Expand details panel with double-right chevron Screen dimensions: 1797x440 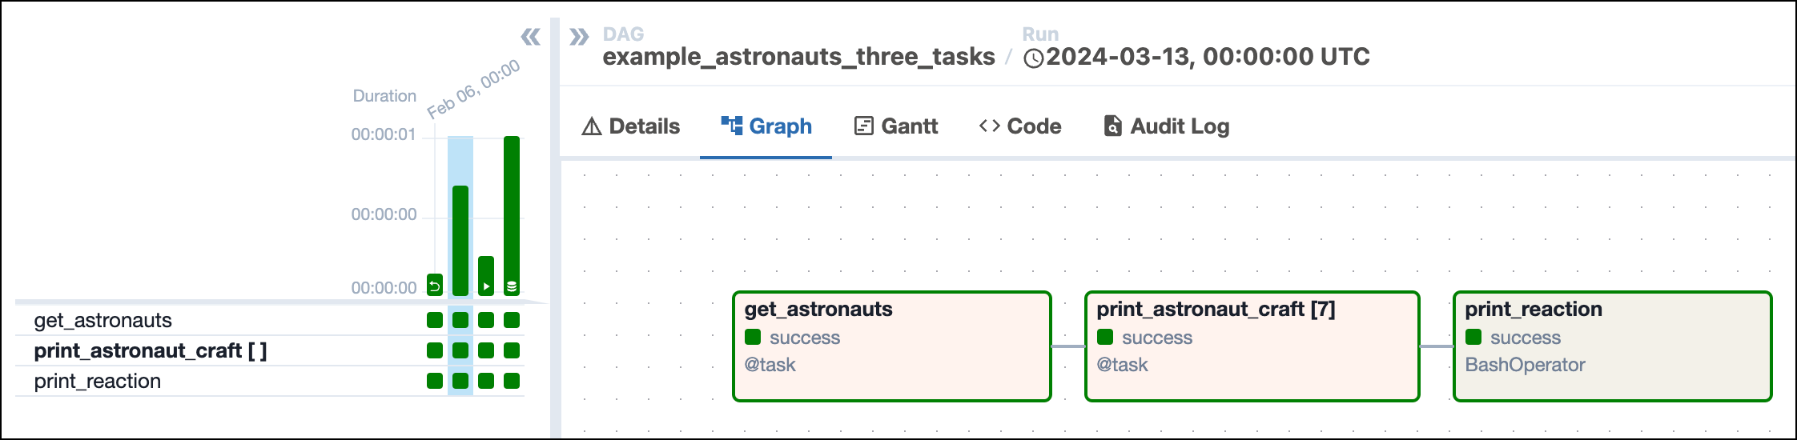pyautogui.click(x=579, y=37)
